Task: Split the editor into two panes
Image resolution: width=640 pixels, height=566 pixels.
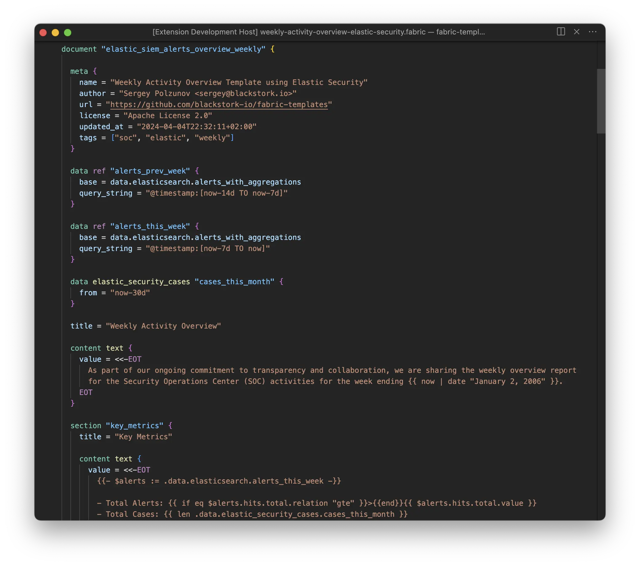Action: tap(561, 32)
